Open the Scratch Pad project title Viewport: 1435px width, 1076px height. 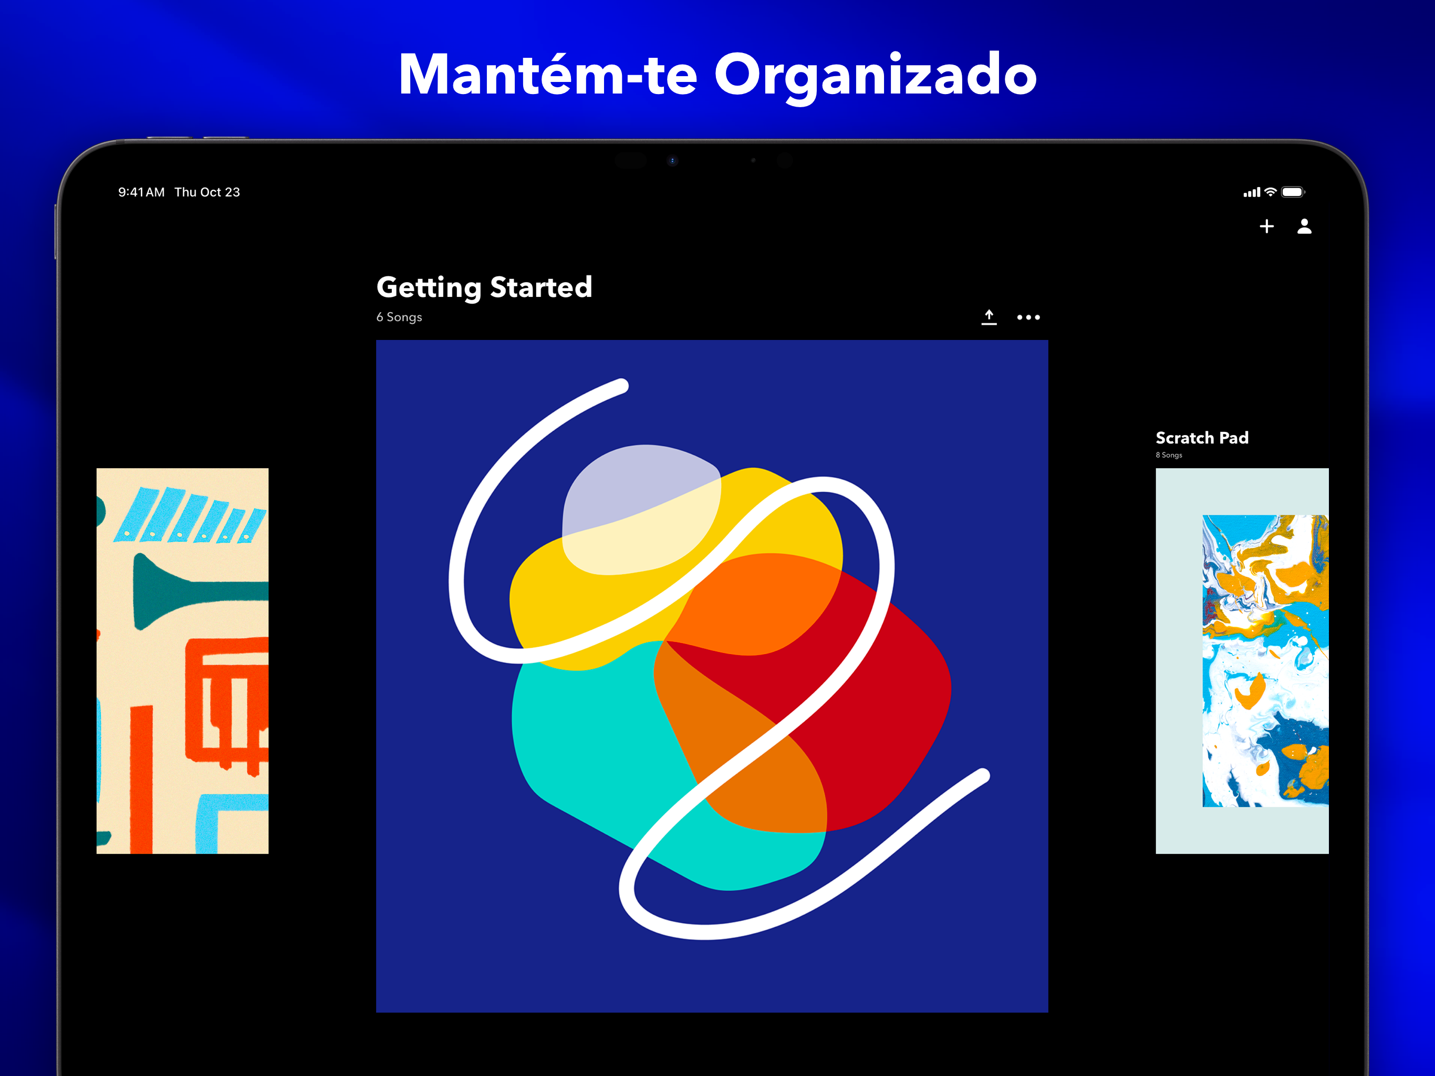1201,438
